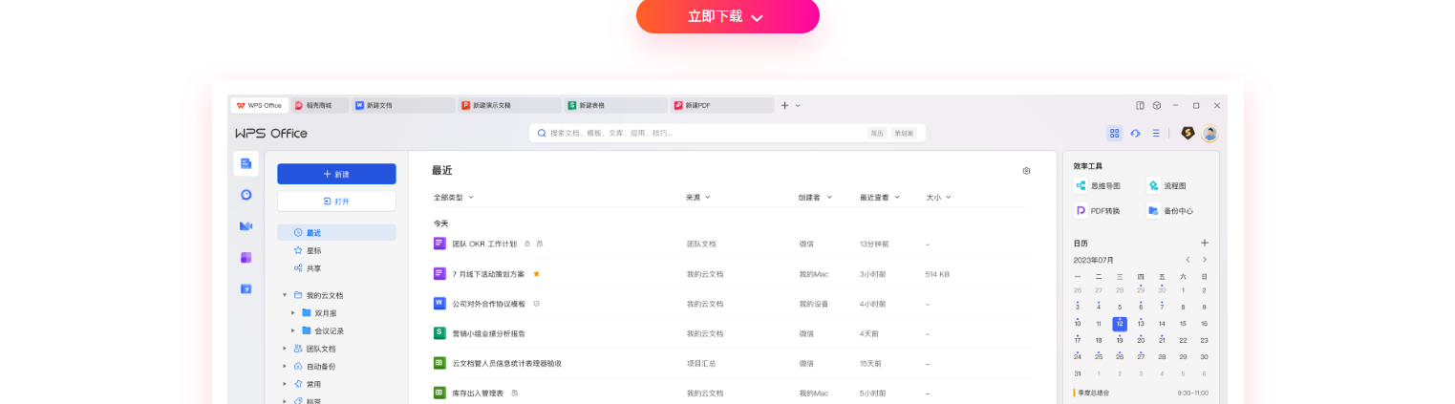Switch to the 新建演示文稿 tab
The image size is (1455, 404).
click(x=509, y=105)
